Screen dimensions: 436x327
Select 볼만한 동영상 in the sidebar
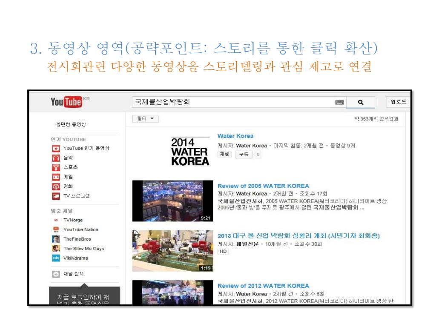pyautogui.click(x=71, y=124)
